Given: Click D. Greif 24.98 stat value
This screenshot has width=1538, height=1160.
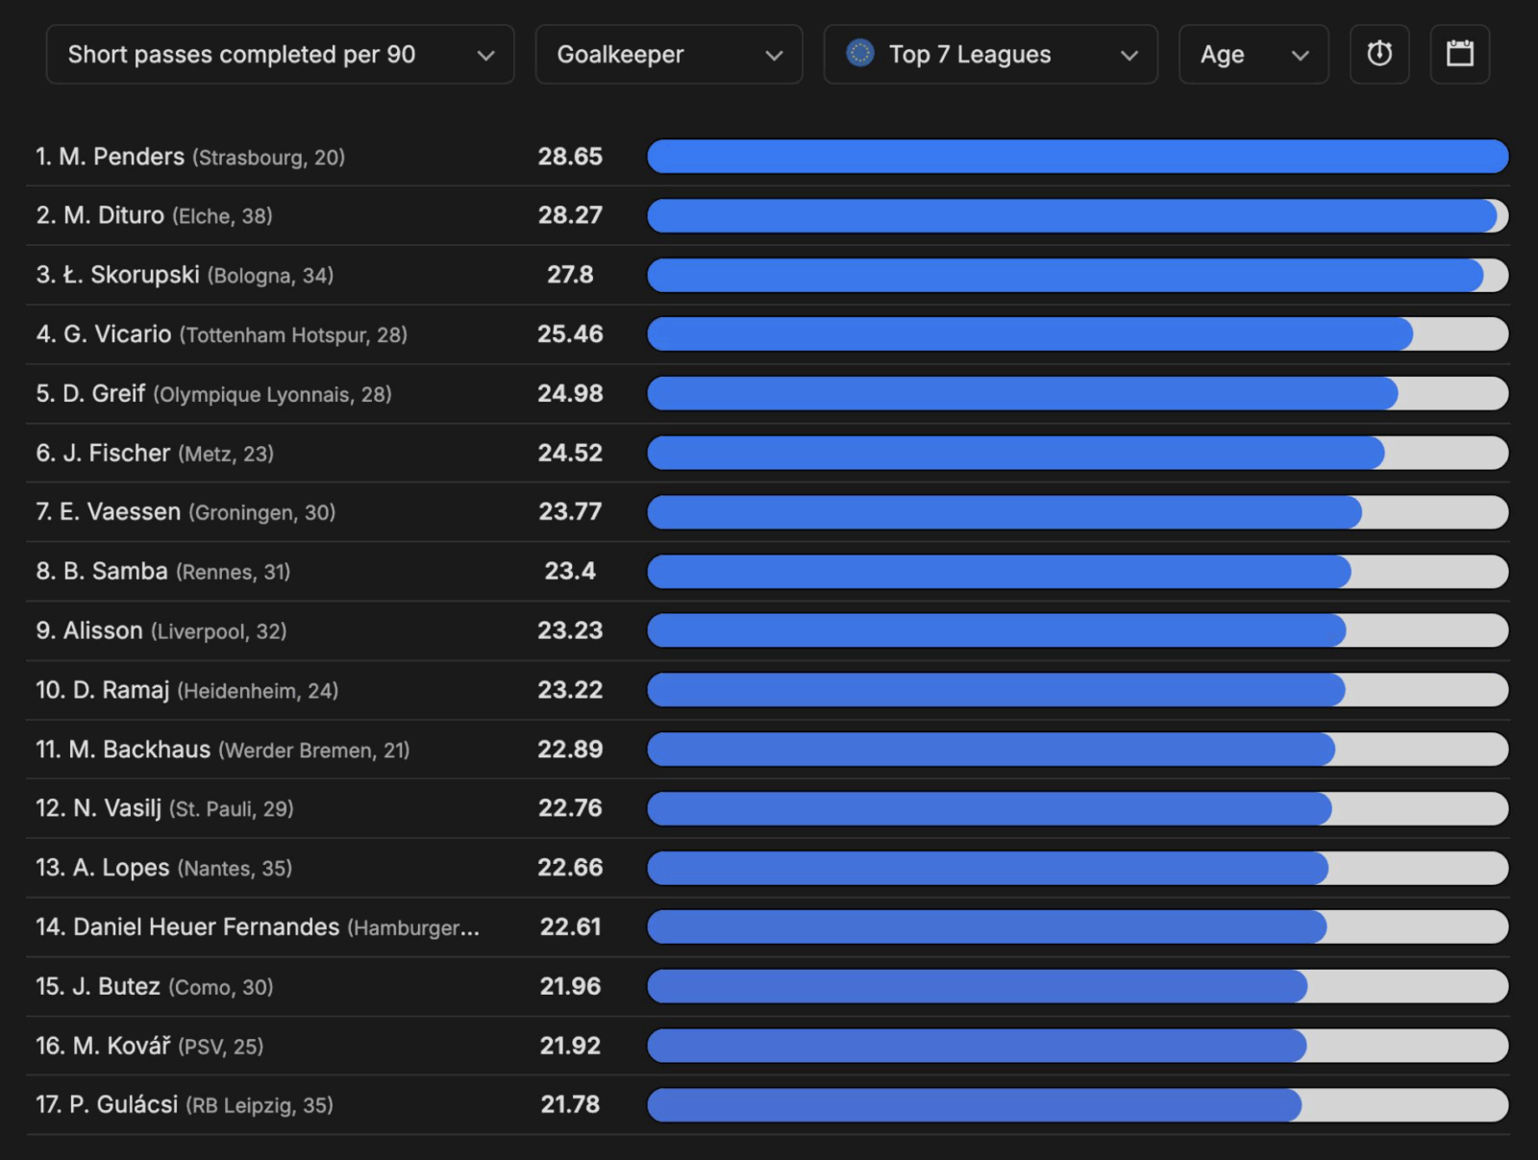Looking at the screenshot, I should 570,394.
